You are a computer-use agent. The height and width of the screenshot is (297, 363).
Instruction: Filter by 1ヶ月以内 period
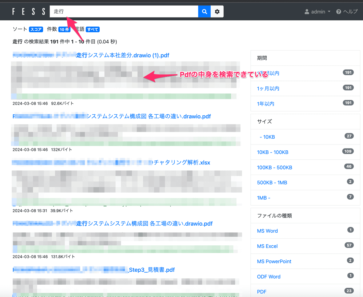pos(268,89)
